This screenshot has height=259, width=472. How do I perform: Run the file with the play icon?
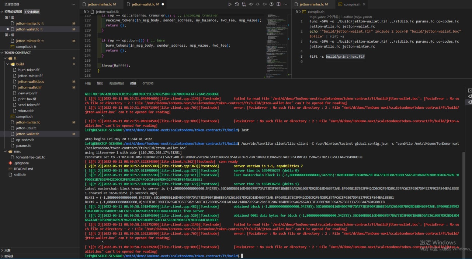coord(230,4)
